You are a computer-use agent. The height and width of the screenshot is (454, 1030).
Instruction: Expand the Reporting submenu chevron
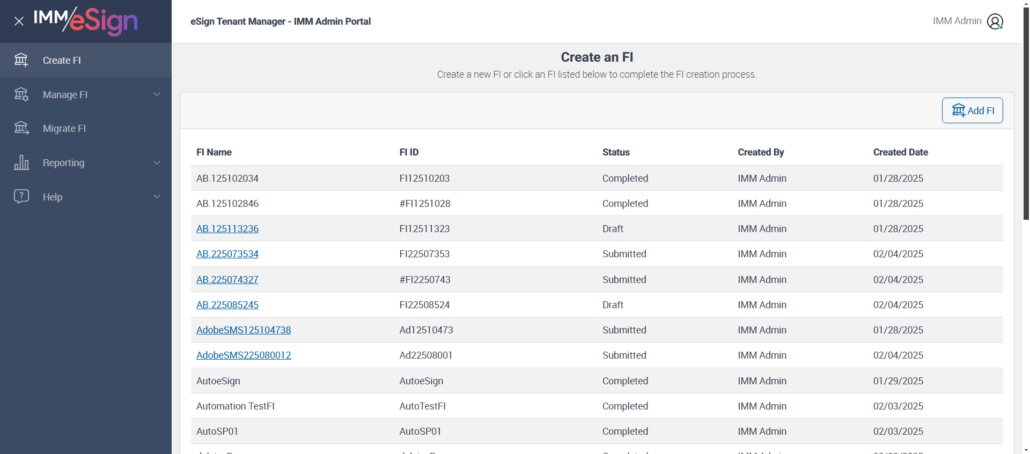point(157,162)
